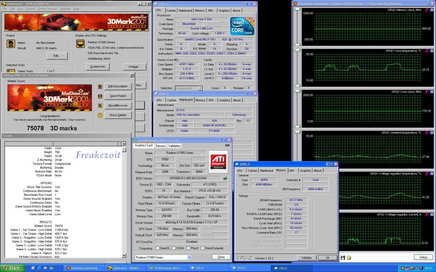The width and height of the screenshot is (436, 272).
Task: Take GPU-Z screenshot with camera icon
Action: click(227, 146)
